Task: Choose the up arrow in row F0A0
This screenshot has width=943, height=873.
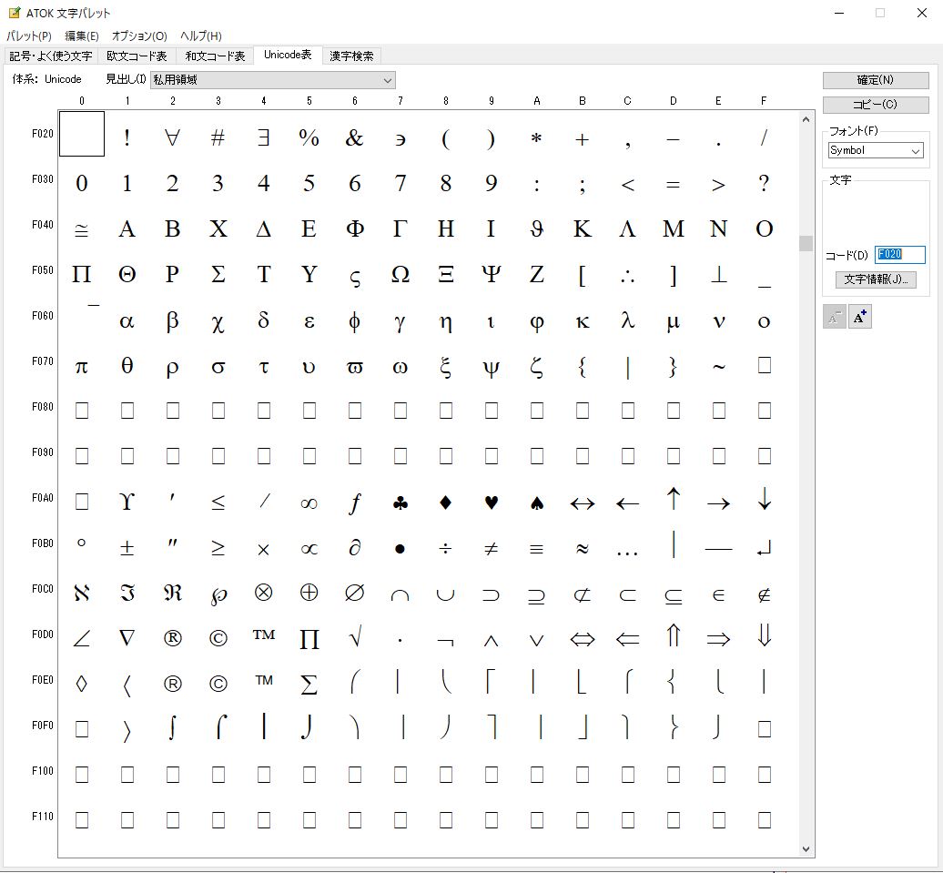Action: pos(673,499)
